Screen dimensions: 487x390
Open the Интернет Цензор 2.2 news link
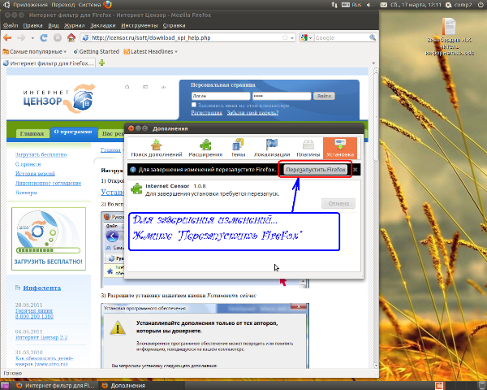[x=41, y=337]
